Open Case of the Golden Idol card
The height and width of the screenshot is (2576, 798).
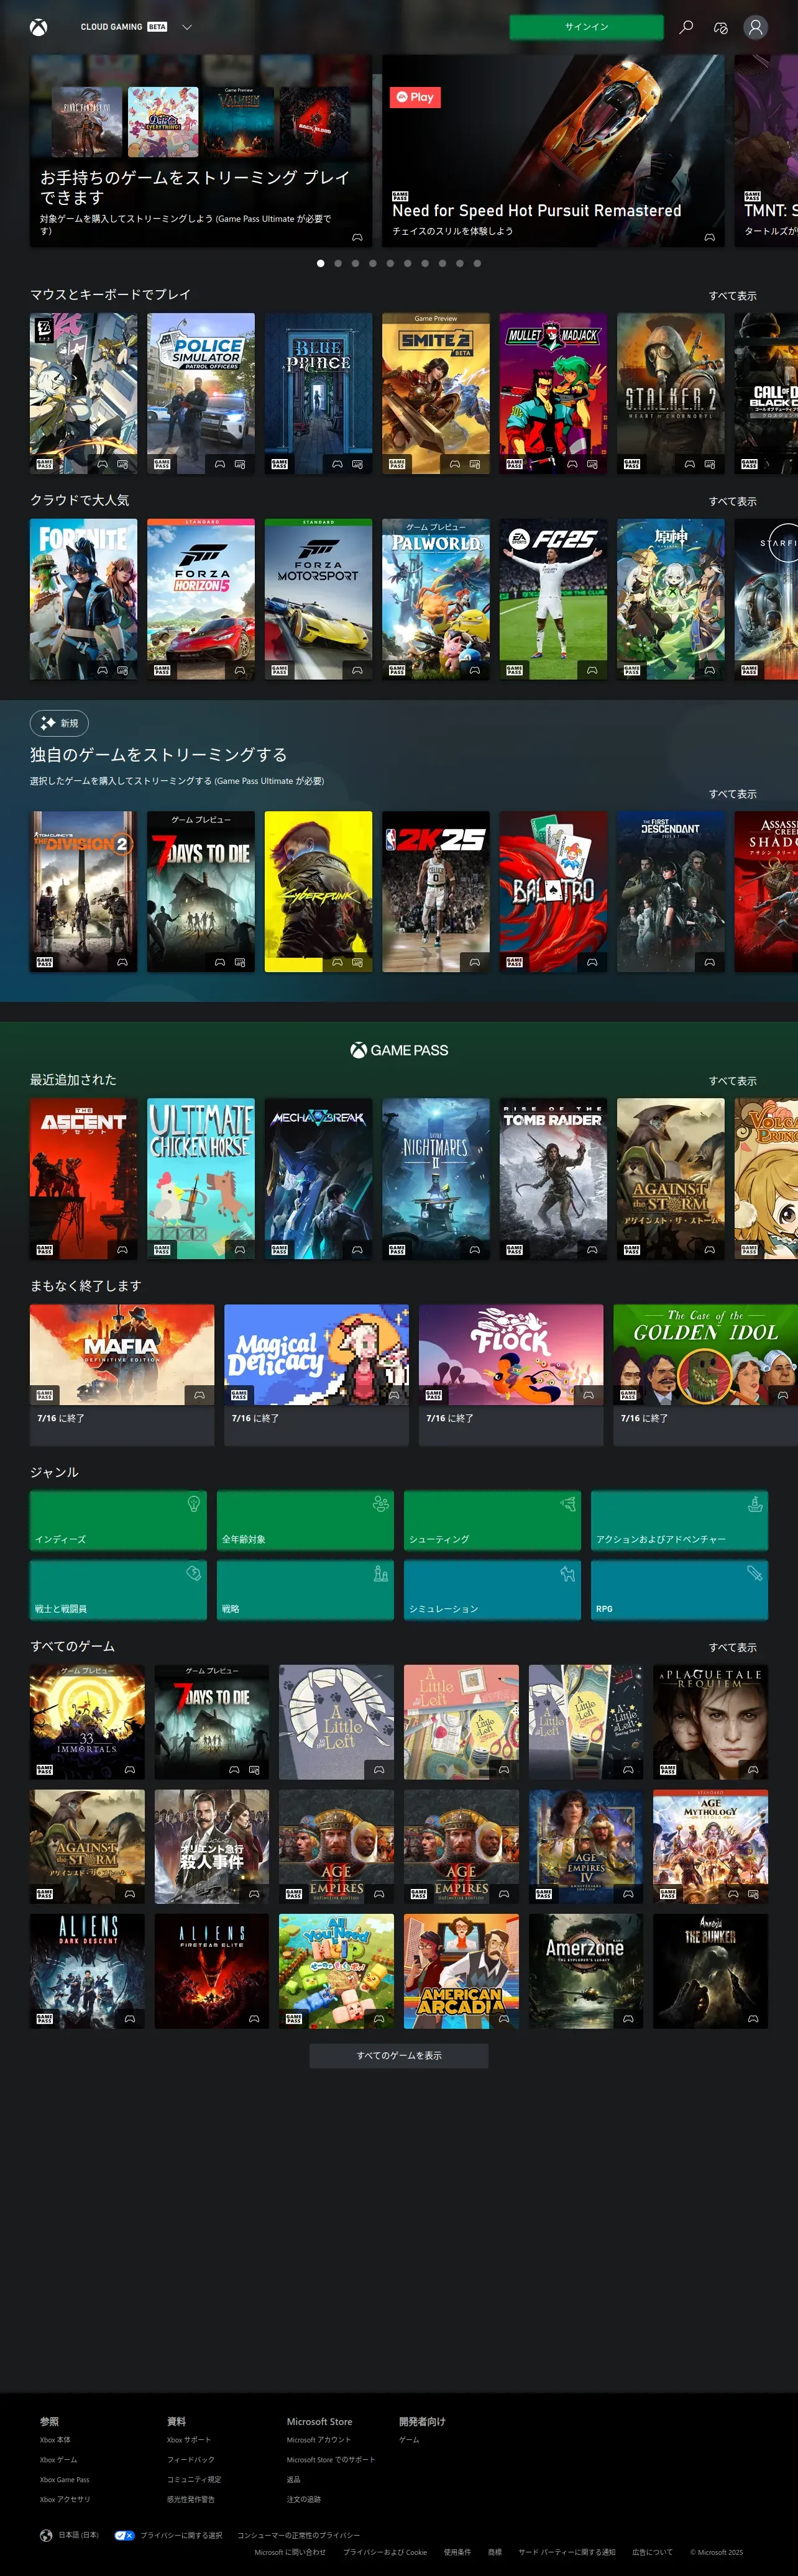(x=705, y=1375)
